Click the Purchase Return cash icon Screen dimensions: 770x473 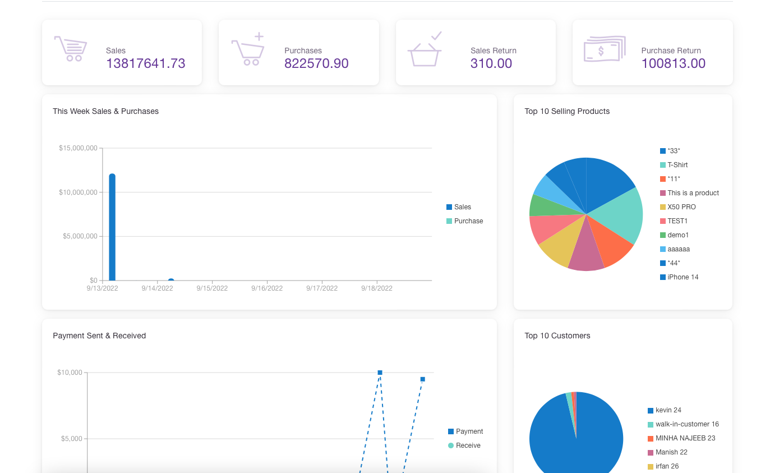(x=604, y=49)
